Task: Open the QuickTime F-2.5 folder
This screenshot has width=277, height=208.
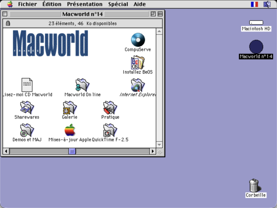Action: [x=110, y=130]
